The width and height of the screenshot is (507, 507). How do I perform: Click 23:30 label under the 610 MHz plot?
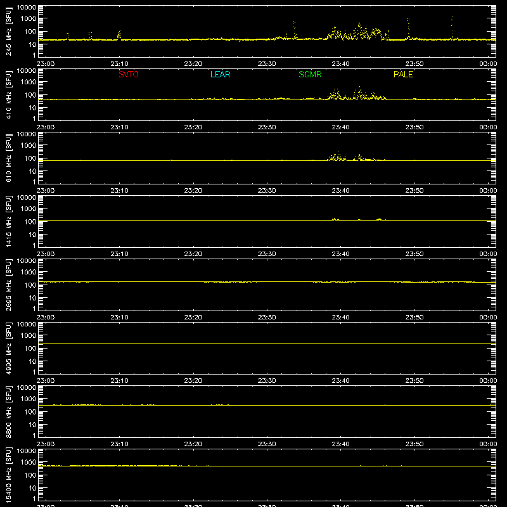pyautogui.click(x=267, y=191)
